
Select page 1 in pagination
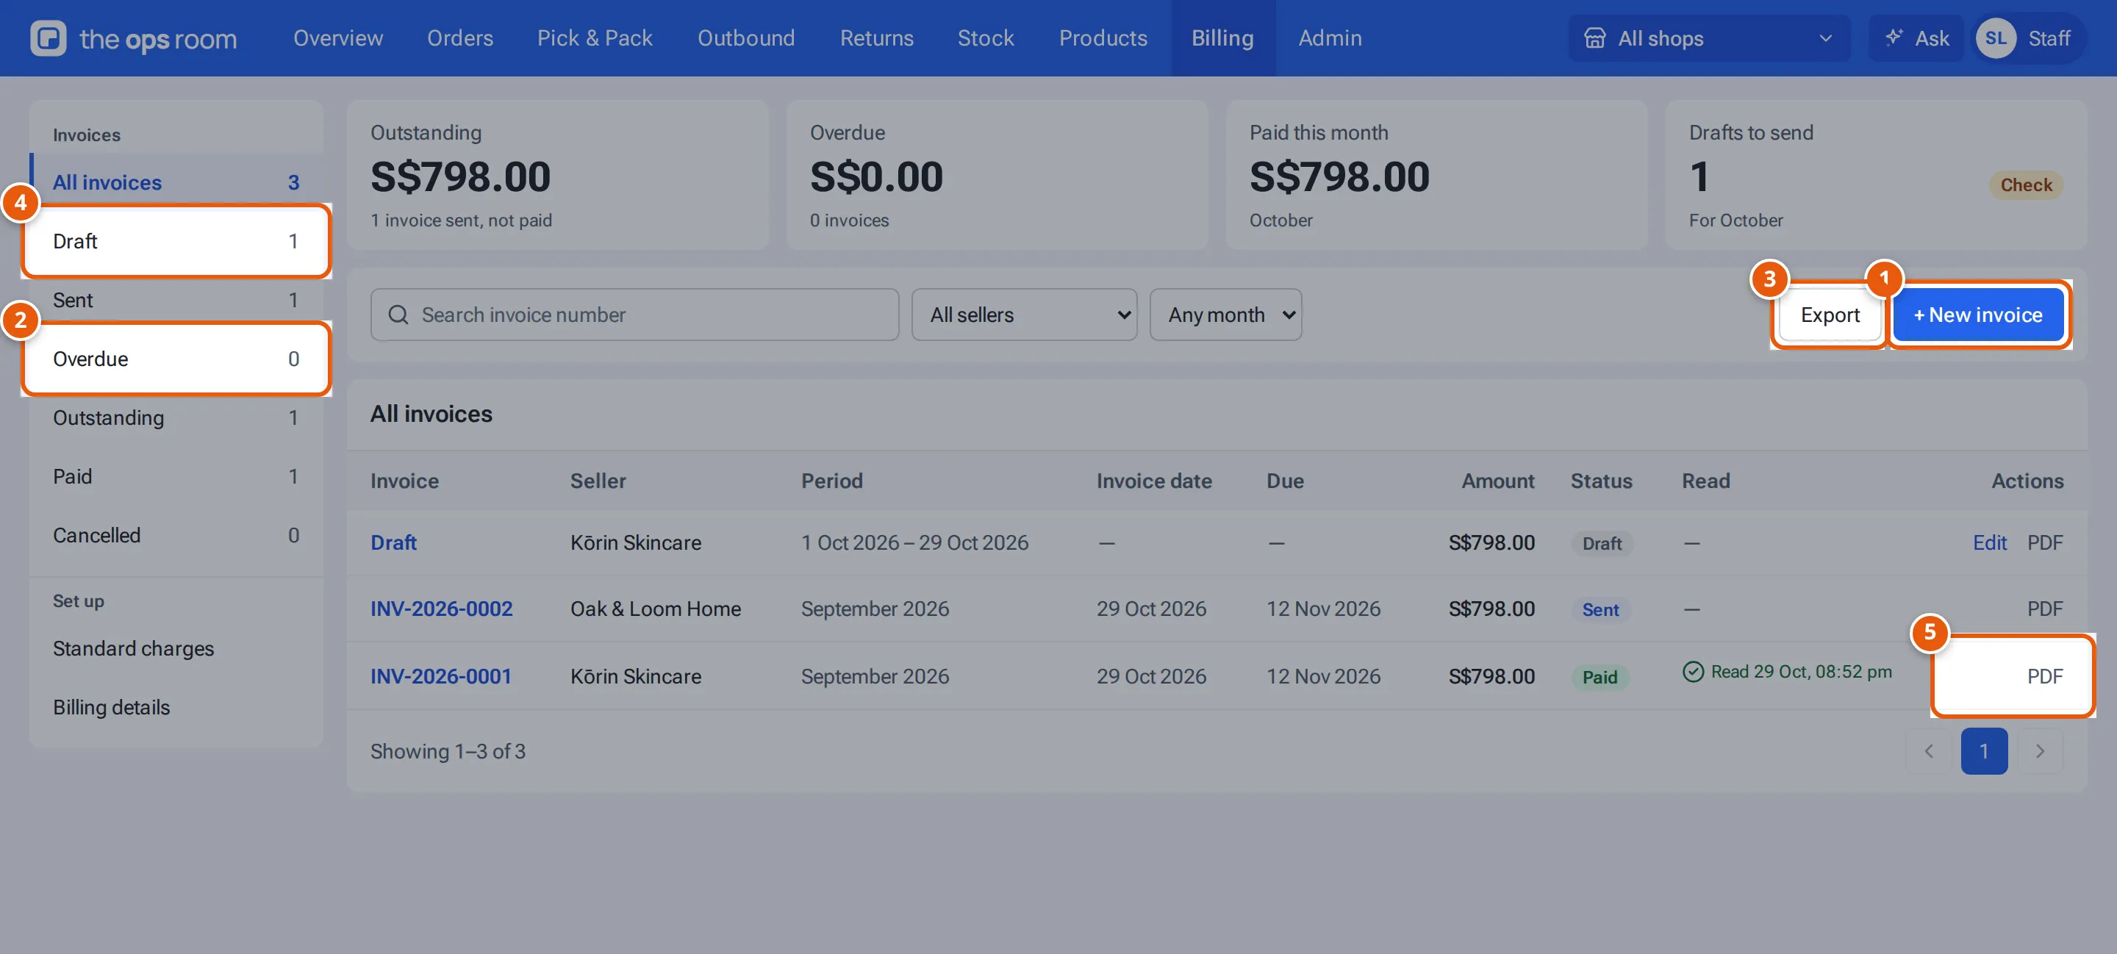pyautogui.click(x=1984, y=751)
